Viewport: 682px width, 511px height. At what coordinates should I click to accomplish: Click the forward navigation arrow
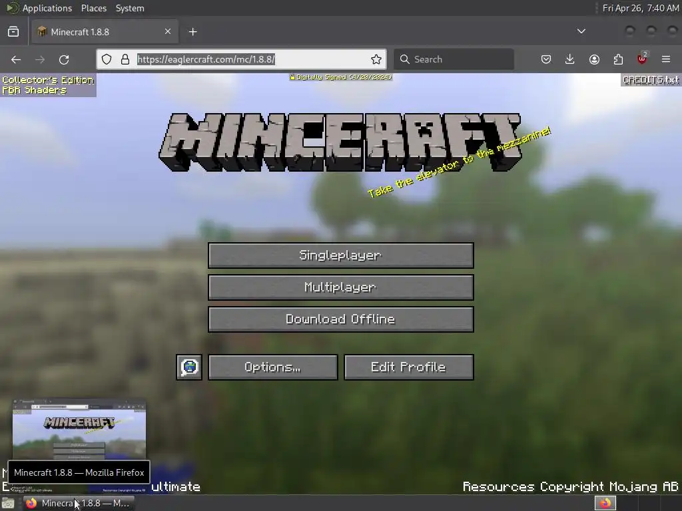point(40,59)
